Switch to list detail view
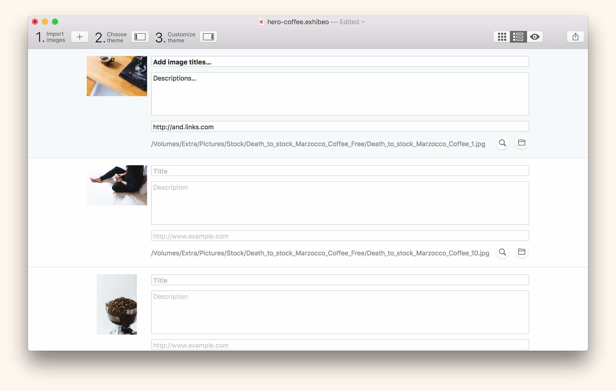This screenshot has width=616, height=391. click(x=518, y=37)
